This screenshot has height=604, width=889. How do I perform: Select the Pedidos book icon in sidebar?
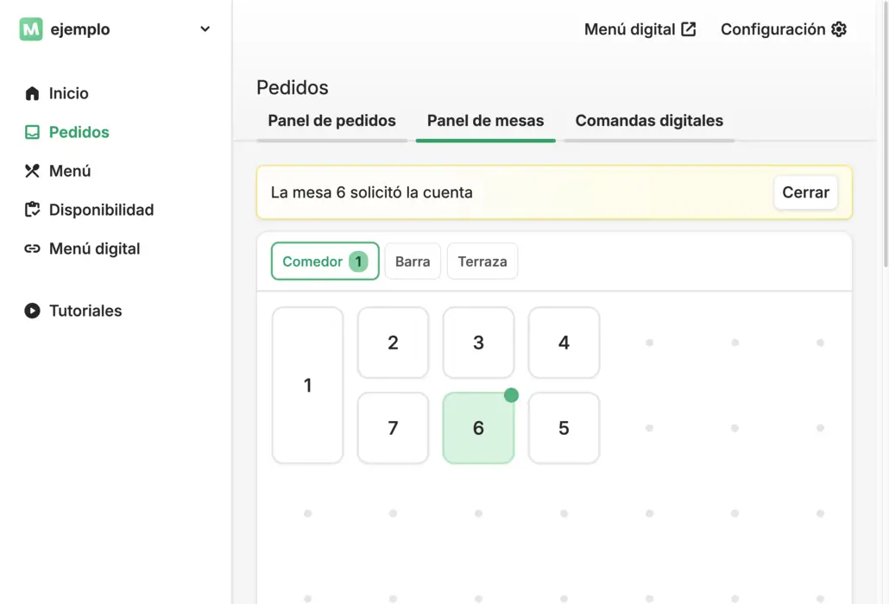pos(33,132)
